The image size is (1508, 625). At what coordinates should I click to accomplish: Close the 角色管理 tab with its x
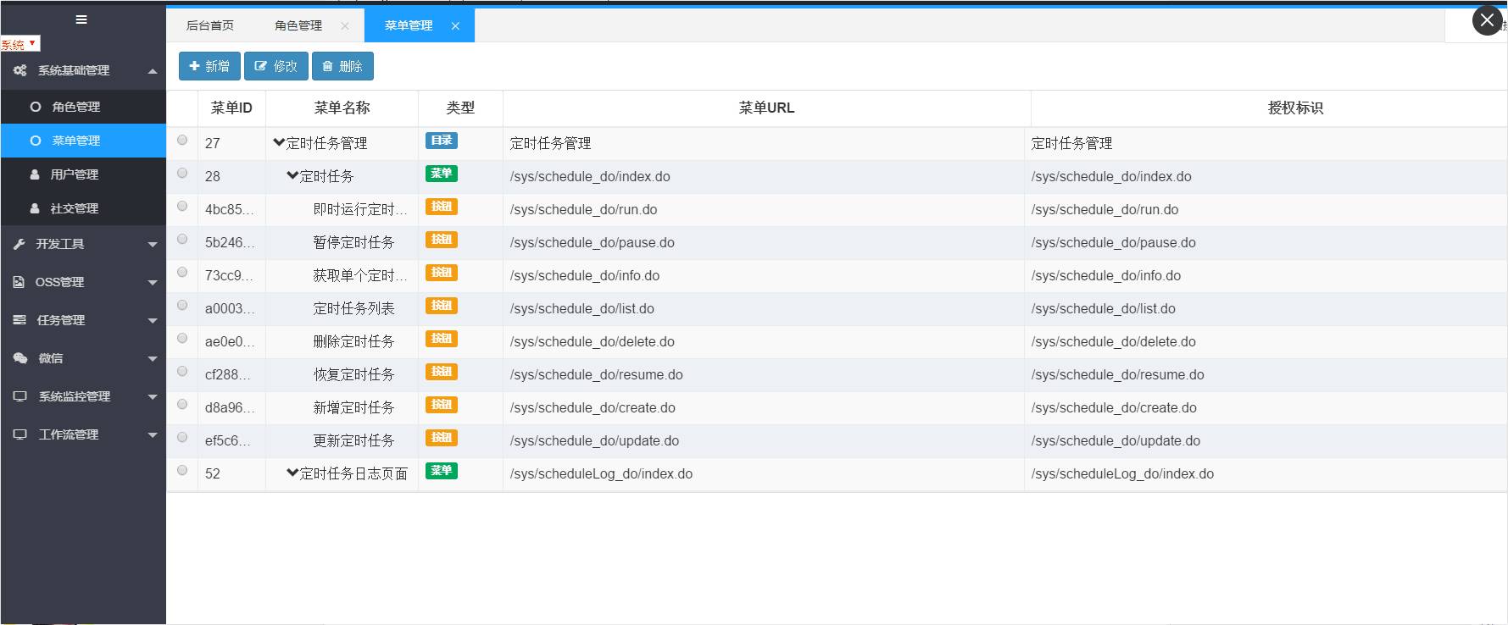[345, 26]
